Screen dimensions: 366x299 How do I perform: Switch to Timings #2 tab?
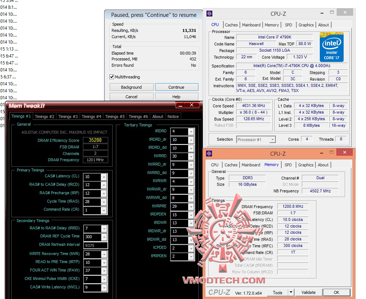coord(44,117)
